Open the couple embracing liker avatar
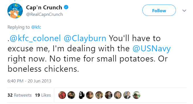 pyautogui.click(x=99, y=95)
